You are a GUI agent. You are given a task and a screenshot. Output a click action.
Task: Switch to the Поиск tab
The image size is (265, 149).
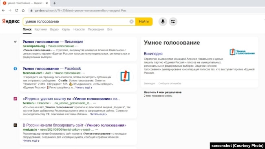click(x=27, y=29)
